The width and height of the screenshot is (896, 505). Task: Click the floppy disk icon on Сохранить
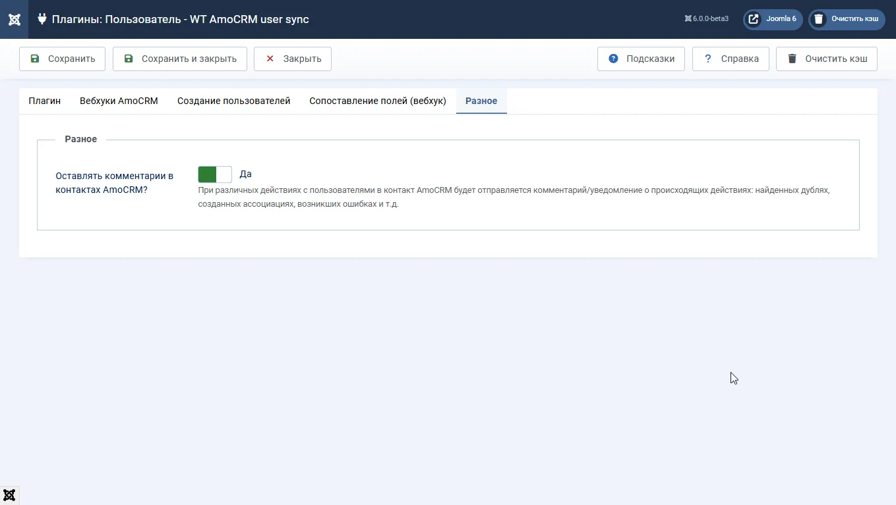point(35,59)
